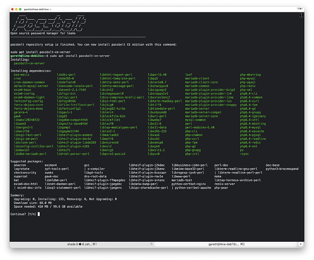
Task: Click the Passbolt ASCII art logo
Action: [50, 23]
